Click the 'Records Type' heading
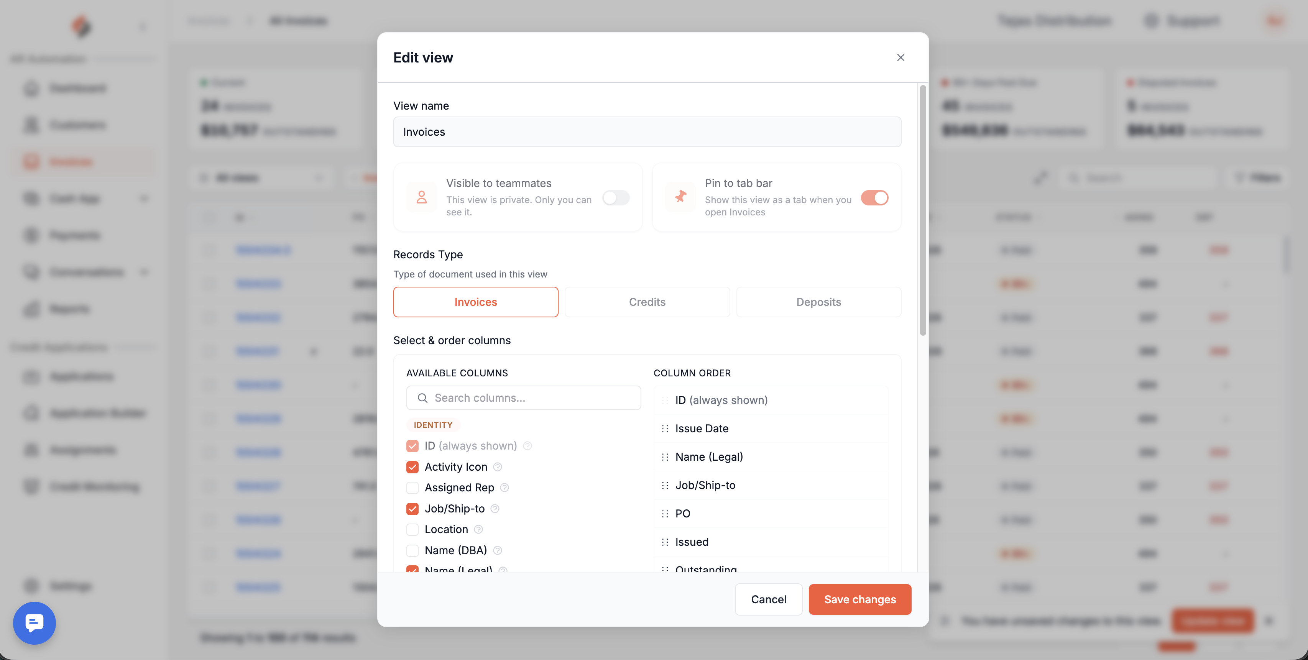 (x=428, y=254)
